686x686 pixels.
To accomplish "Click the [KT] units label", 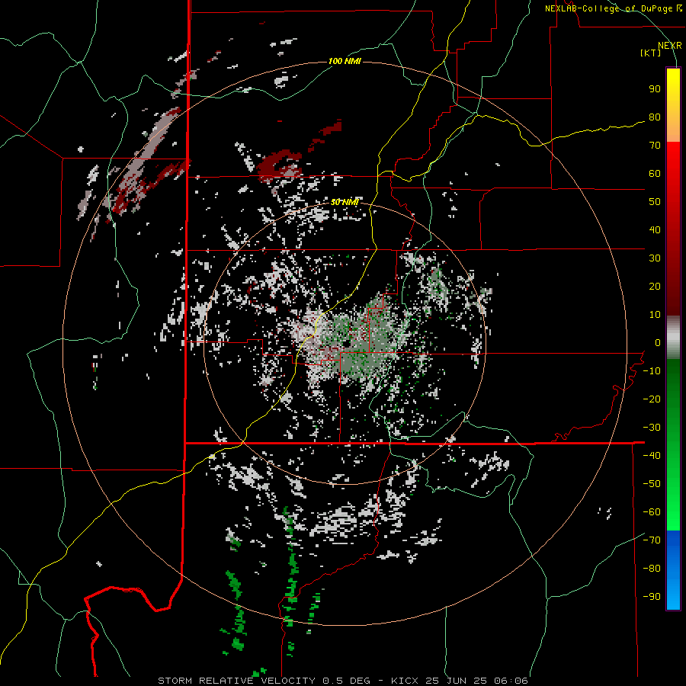I will tap(651, 53).
